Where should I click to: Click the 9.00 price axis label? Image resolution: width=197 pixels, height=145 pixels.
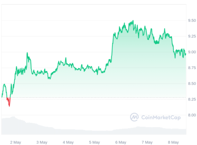(192, 52)
